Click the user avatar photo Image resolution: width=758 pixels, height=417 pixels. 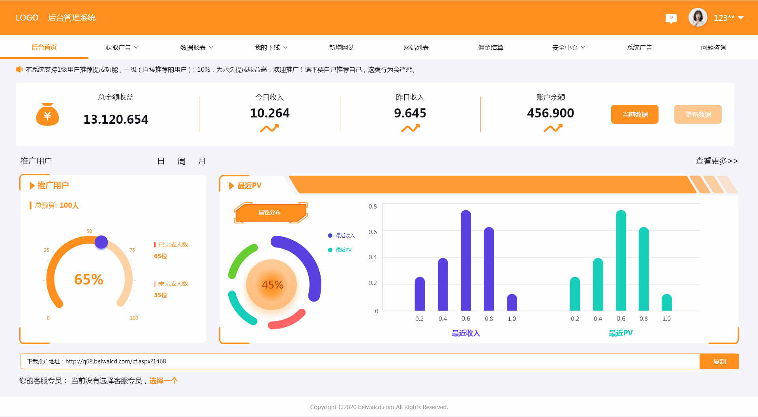tap(698, 18)
